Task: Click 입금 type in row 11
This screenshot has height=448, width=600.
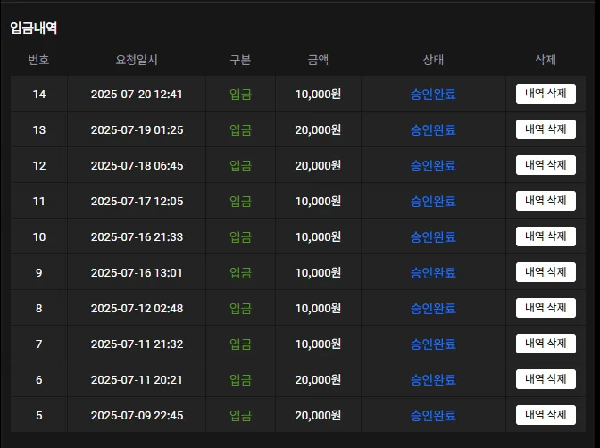Action: 240,201
